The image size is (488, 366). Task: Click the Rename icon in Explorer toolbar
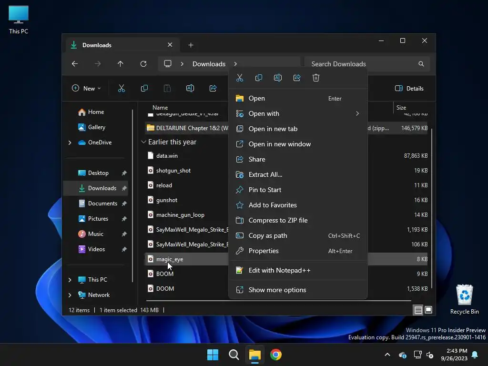coord(190,88)
